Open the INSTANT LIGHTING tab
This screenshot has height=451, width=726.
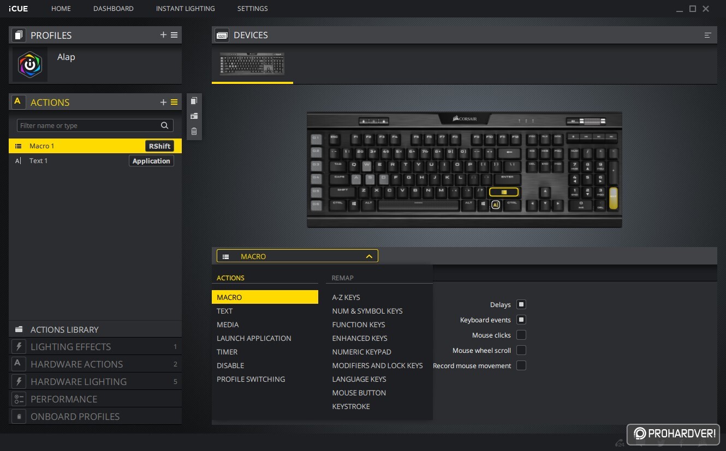tap(186, 9)
